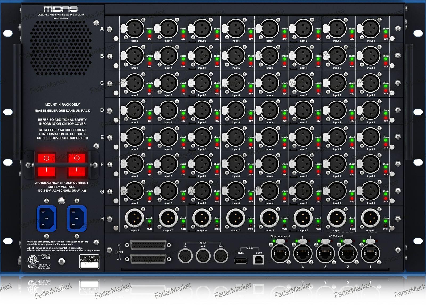This screenshot has width=426, height=305.
Task: Click the 'AES50 audio' label
Action: pos(337,236)
